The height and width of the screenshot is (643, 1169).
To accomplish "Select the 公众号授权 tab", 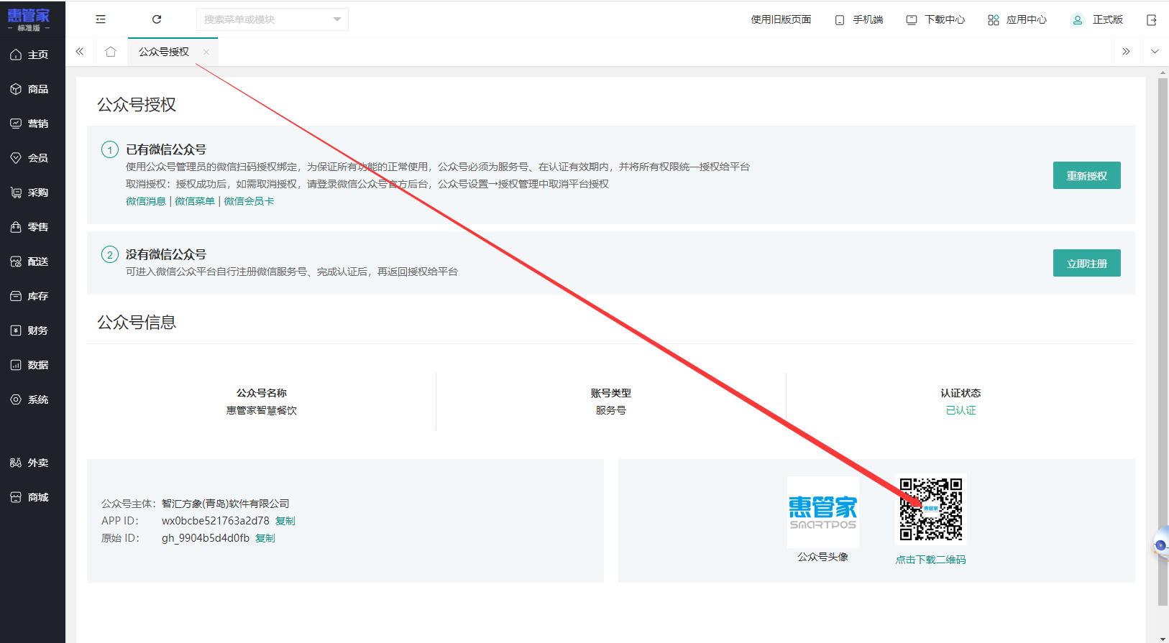I will pos(164,52).
